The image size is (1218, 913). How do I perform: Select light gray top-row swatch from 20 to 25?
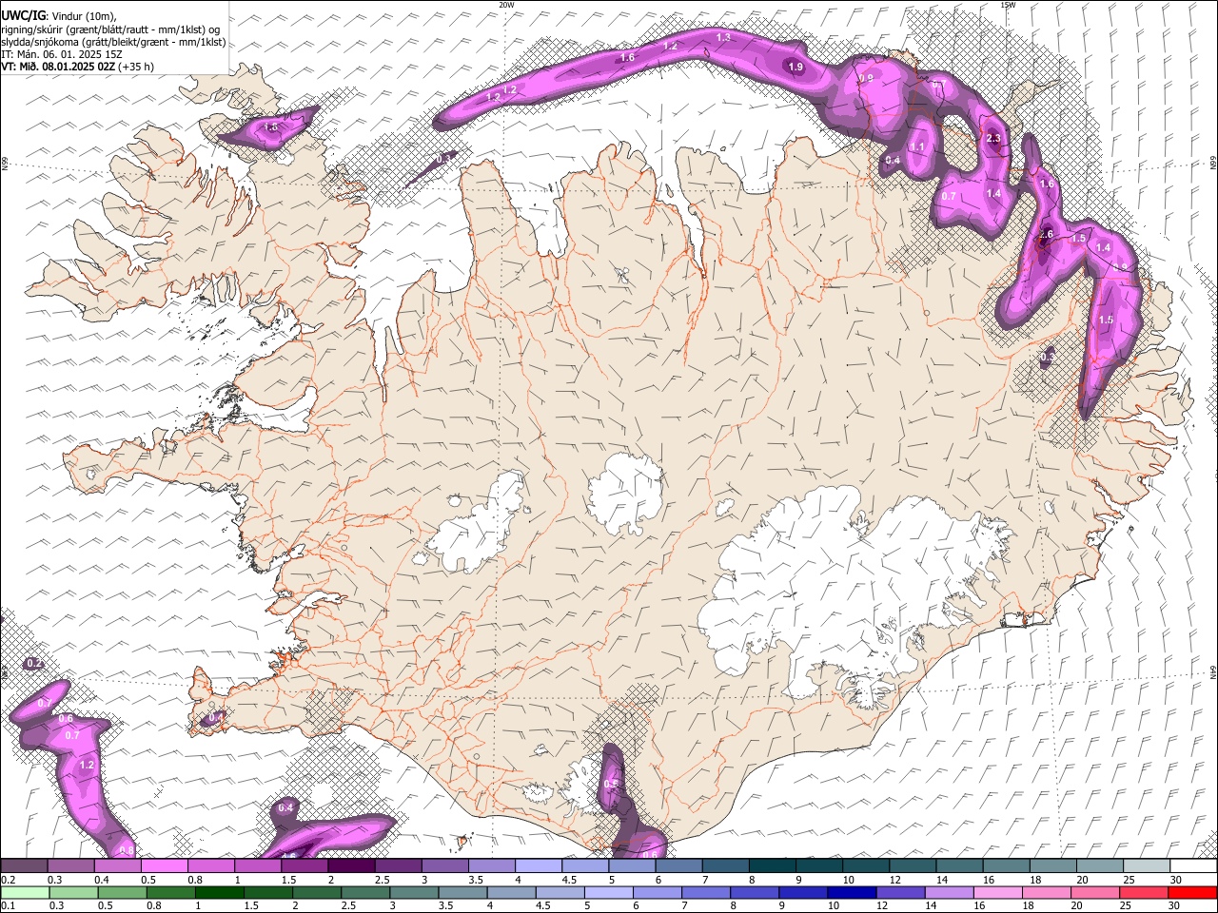(x=1100, y=866)
